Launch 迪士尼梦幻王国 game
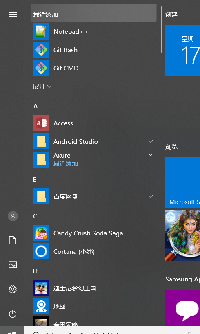 pos(94,288)
